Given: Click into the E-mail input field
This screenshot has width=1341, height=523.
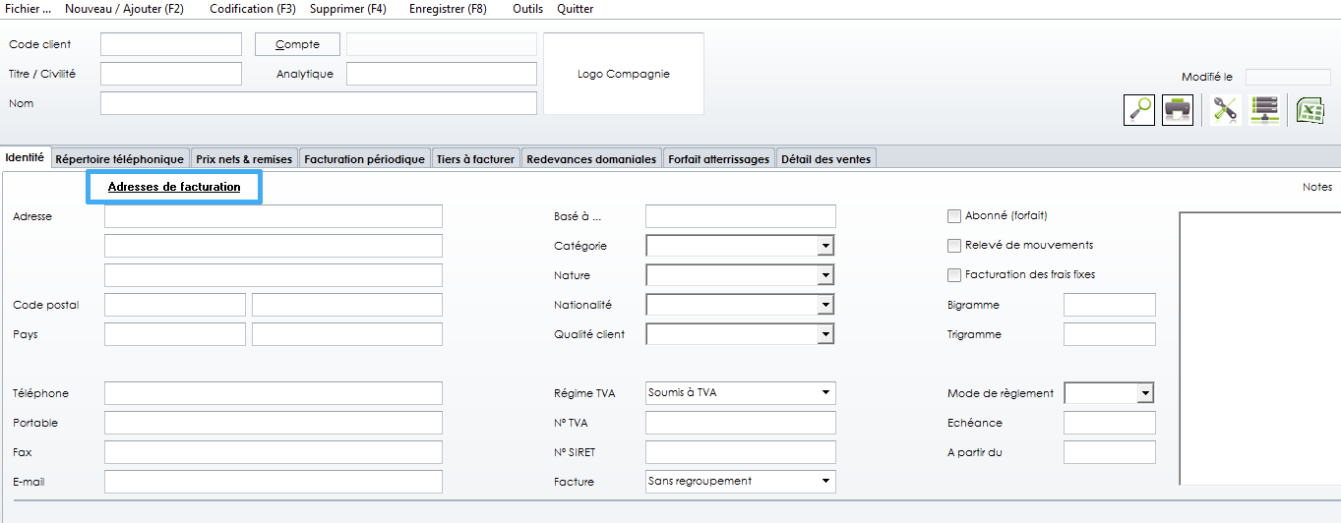Looking at the screenshot, I should tap(273, 482).
